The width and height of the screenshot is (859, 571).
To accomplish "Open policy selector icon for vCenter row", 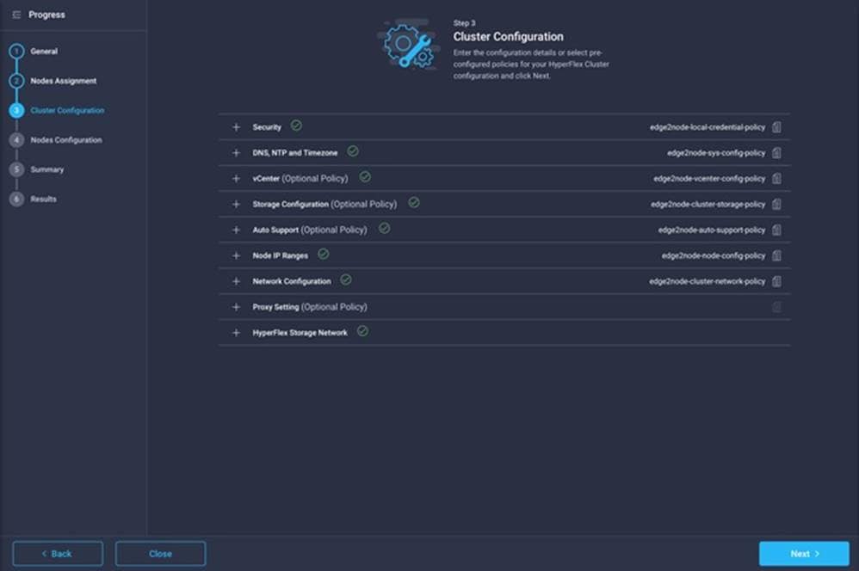I will (776, 179).
